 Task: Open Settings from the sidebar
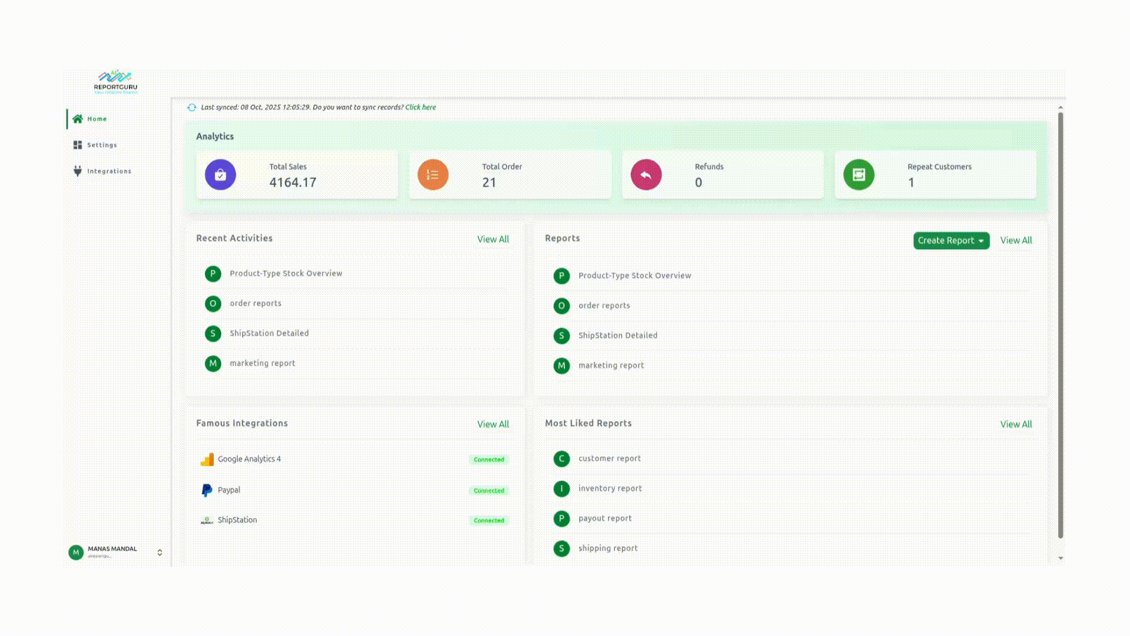tap(101, 145)
